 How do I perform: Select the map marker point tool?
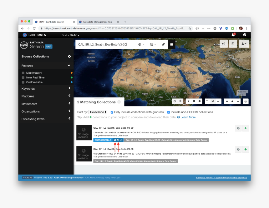pyautogui.click(x=188, y=101)
